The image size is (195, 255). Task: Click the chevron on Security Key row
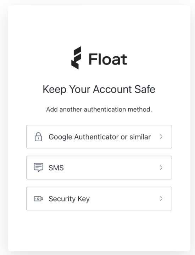pyautogui.click(x=161, y=199)
